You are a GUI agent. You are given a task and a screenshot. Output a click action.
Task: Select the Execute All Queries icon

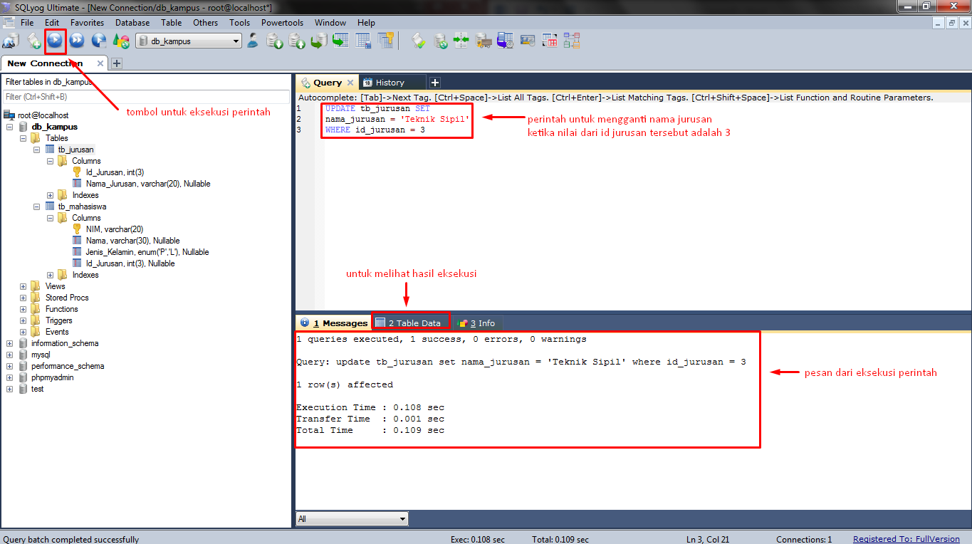pos(76,41)
